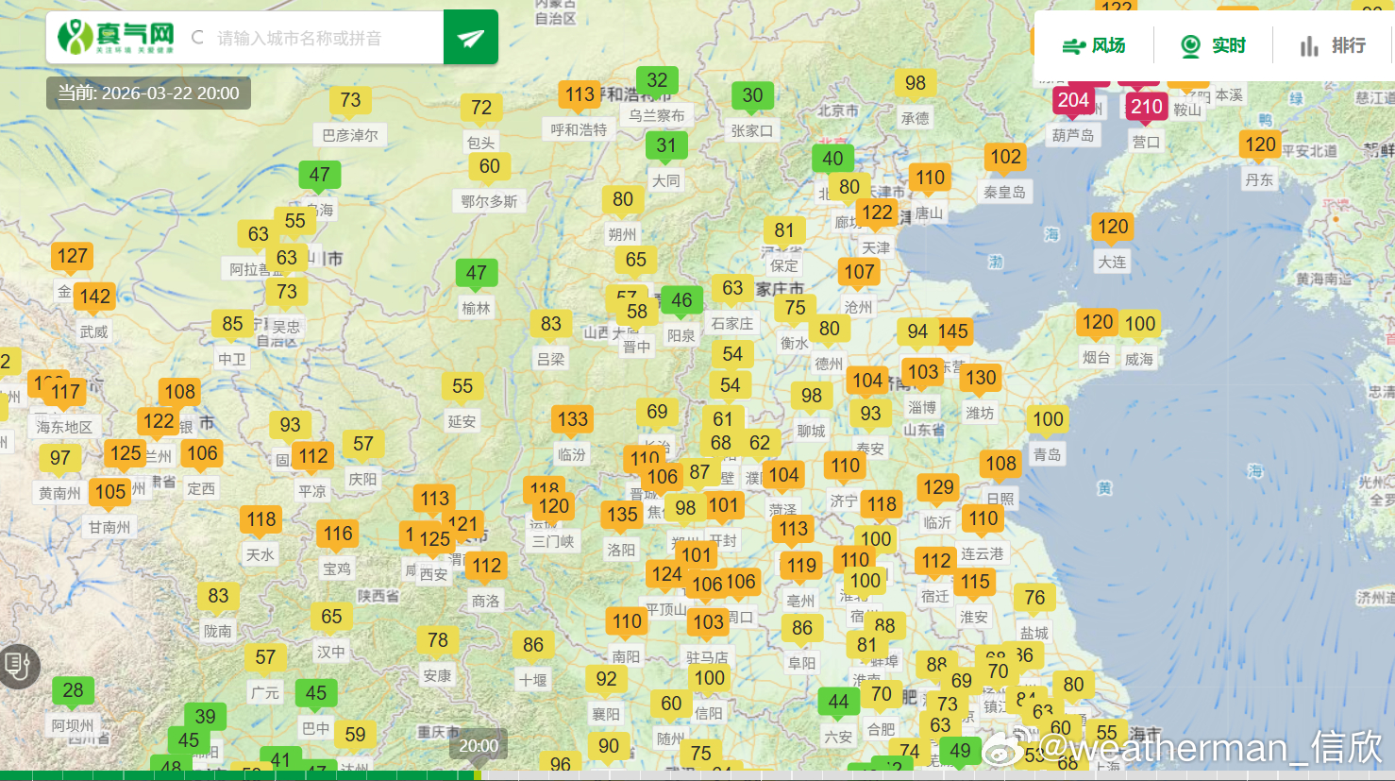Open the 142 marker for 武威

tap(95, 297)
